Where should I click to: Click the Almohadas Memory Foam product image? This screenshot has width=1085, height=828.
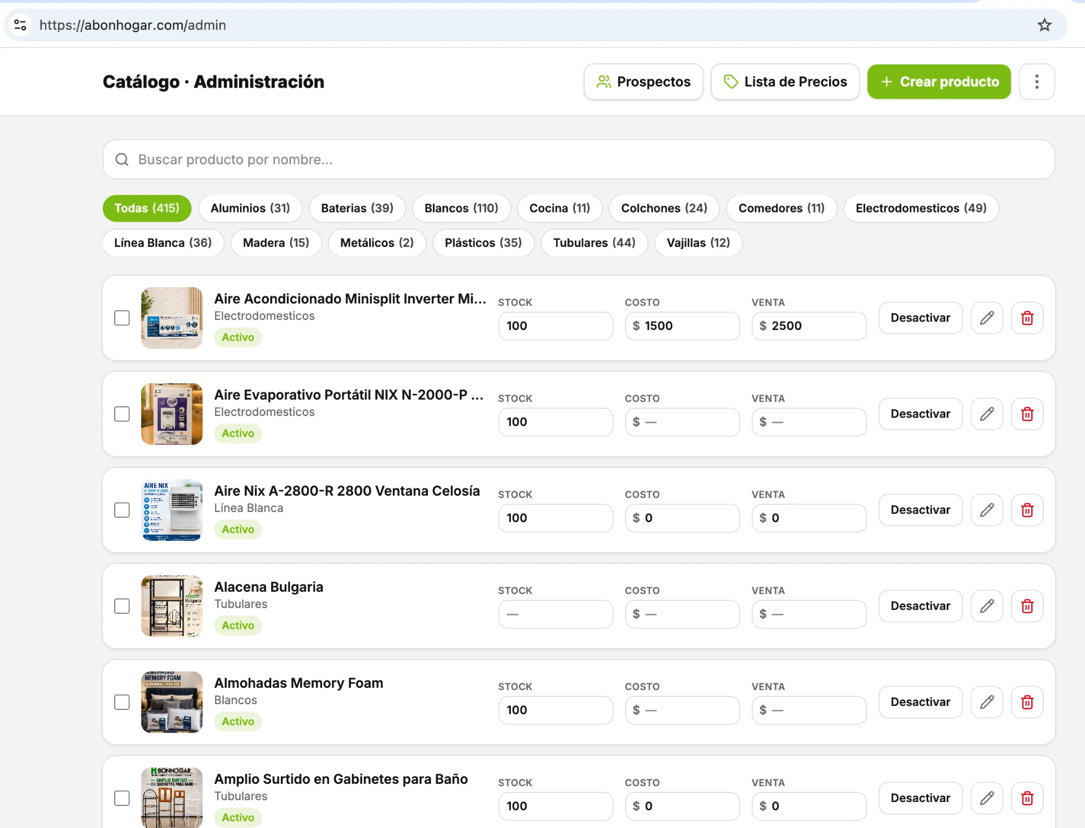[172, 702]
